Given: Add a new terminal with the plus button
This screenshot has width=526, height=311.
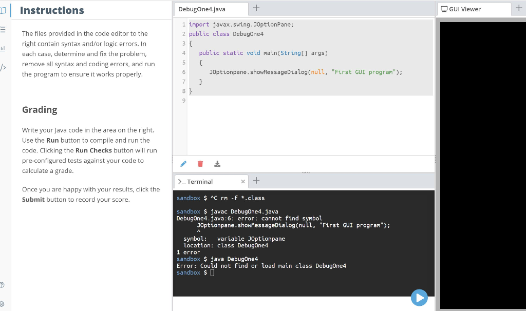Looking at the screenshot, I should [x=256, y=181].
